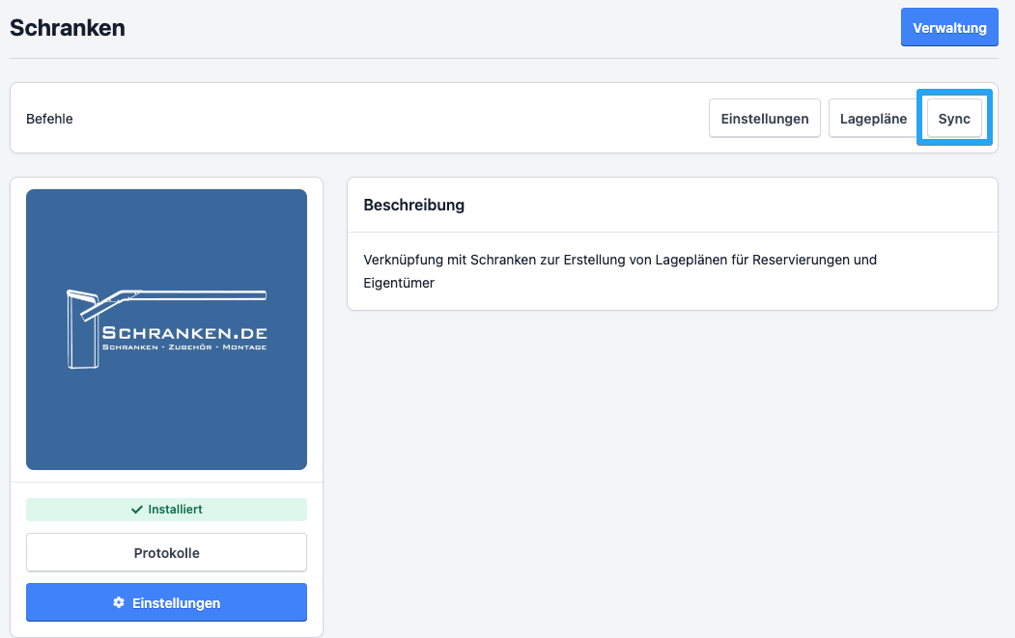Click the gear icon in the blue Einstellungen button
Viewport: 1015px width, 638px height.
(x=119, y=602)
